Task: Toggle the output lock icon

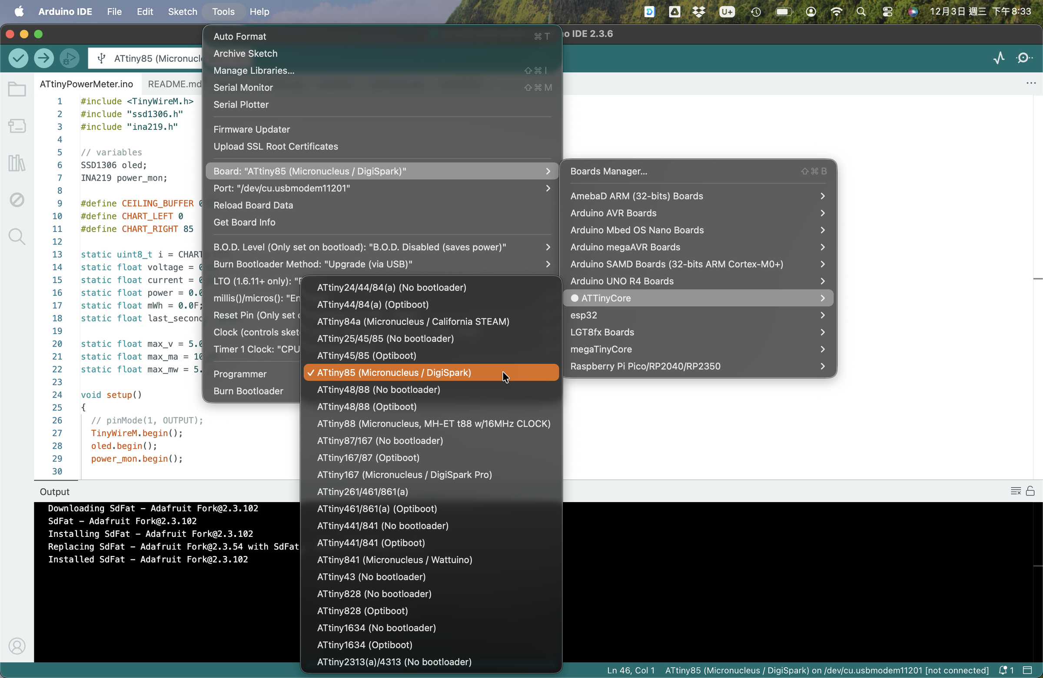Action: coord(1030,491)
